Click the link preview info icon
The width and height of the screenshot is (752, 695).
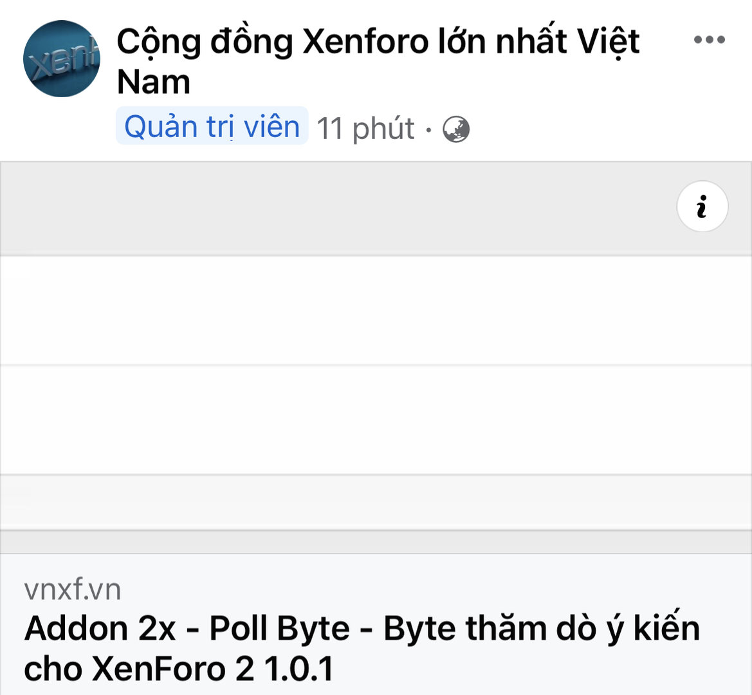(702, 207)
